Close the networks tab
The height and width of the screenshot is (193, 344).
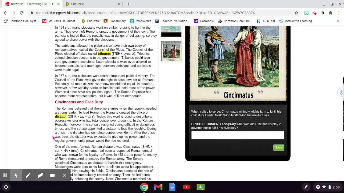coord(58,4)
